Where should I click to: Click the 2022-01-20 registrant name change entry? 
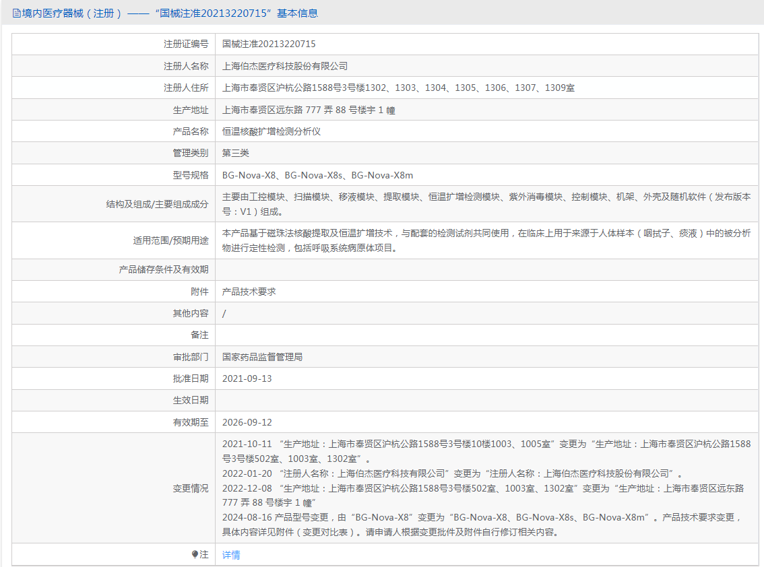pyautogui.click(x=453, y=473)
